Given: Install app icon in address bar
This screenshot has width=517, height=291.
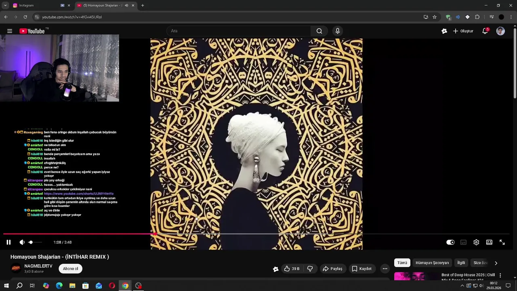Looking at the screenshot, I should [426, 17].
